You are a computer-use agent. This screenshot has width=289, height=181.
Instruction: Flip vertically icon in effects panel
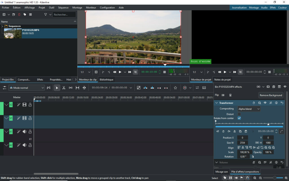[x=230, y=95]
